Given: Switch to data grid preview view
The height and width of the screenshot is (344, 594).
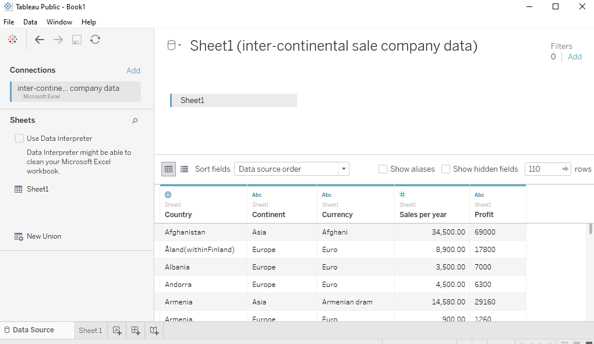Looking at the screenshot, I should 168,169.
